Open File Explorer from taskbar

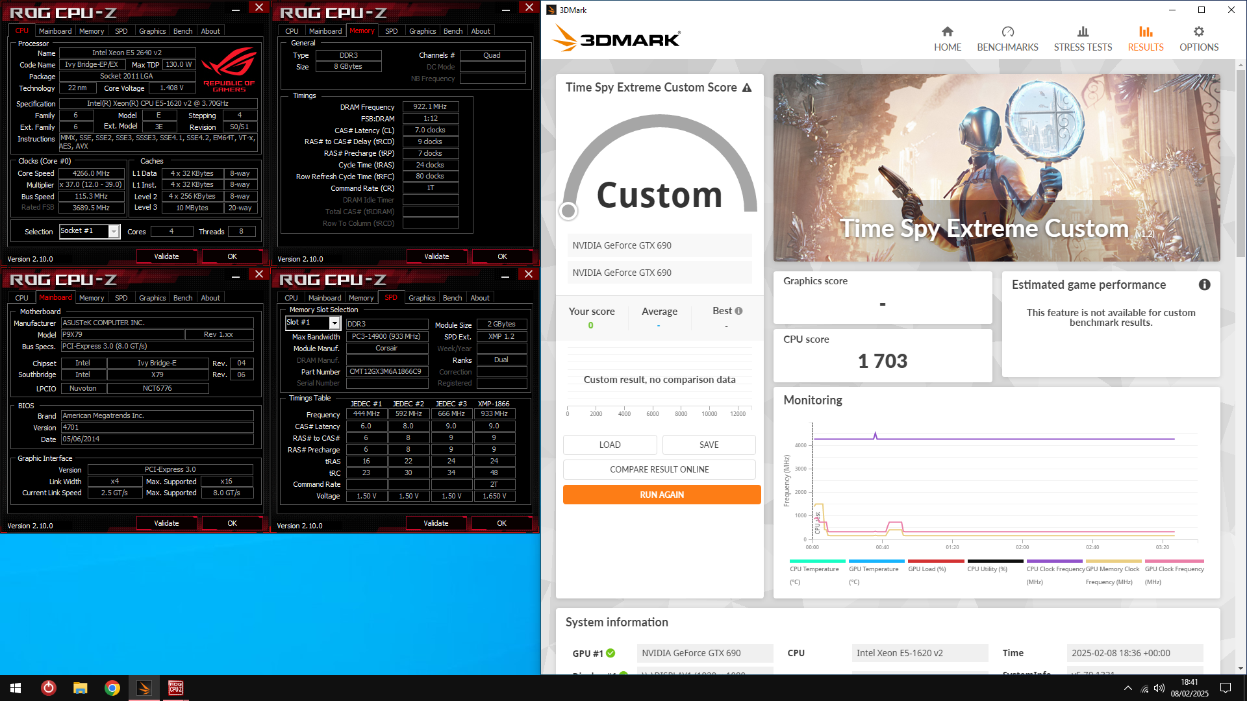pos(80,688)
